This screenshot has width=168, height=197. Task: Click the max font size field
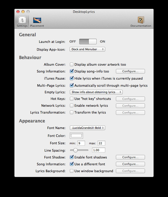pyautogui.click(x=101, y=143)
